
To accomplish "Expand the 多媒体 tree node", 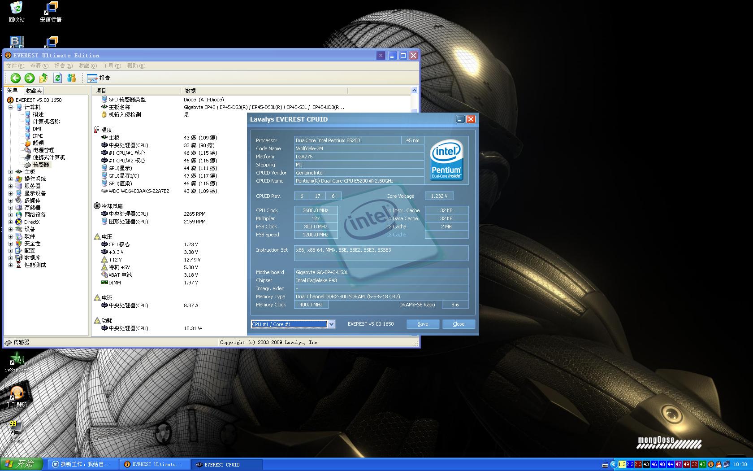I will pyautogui.click(x=10, y=201).
